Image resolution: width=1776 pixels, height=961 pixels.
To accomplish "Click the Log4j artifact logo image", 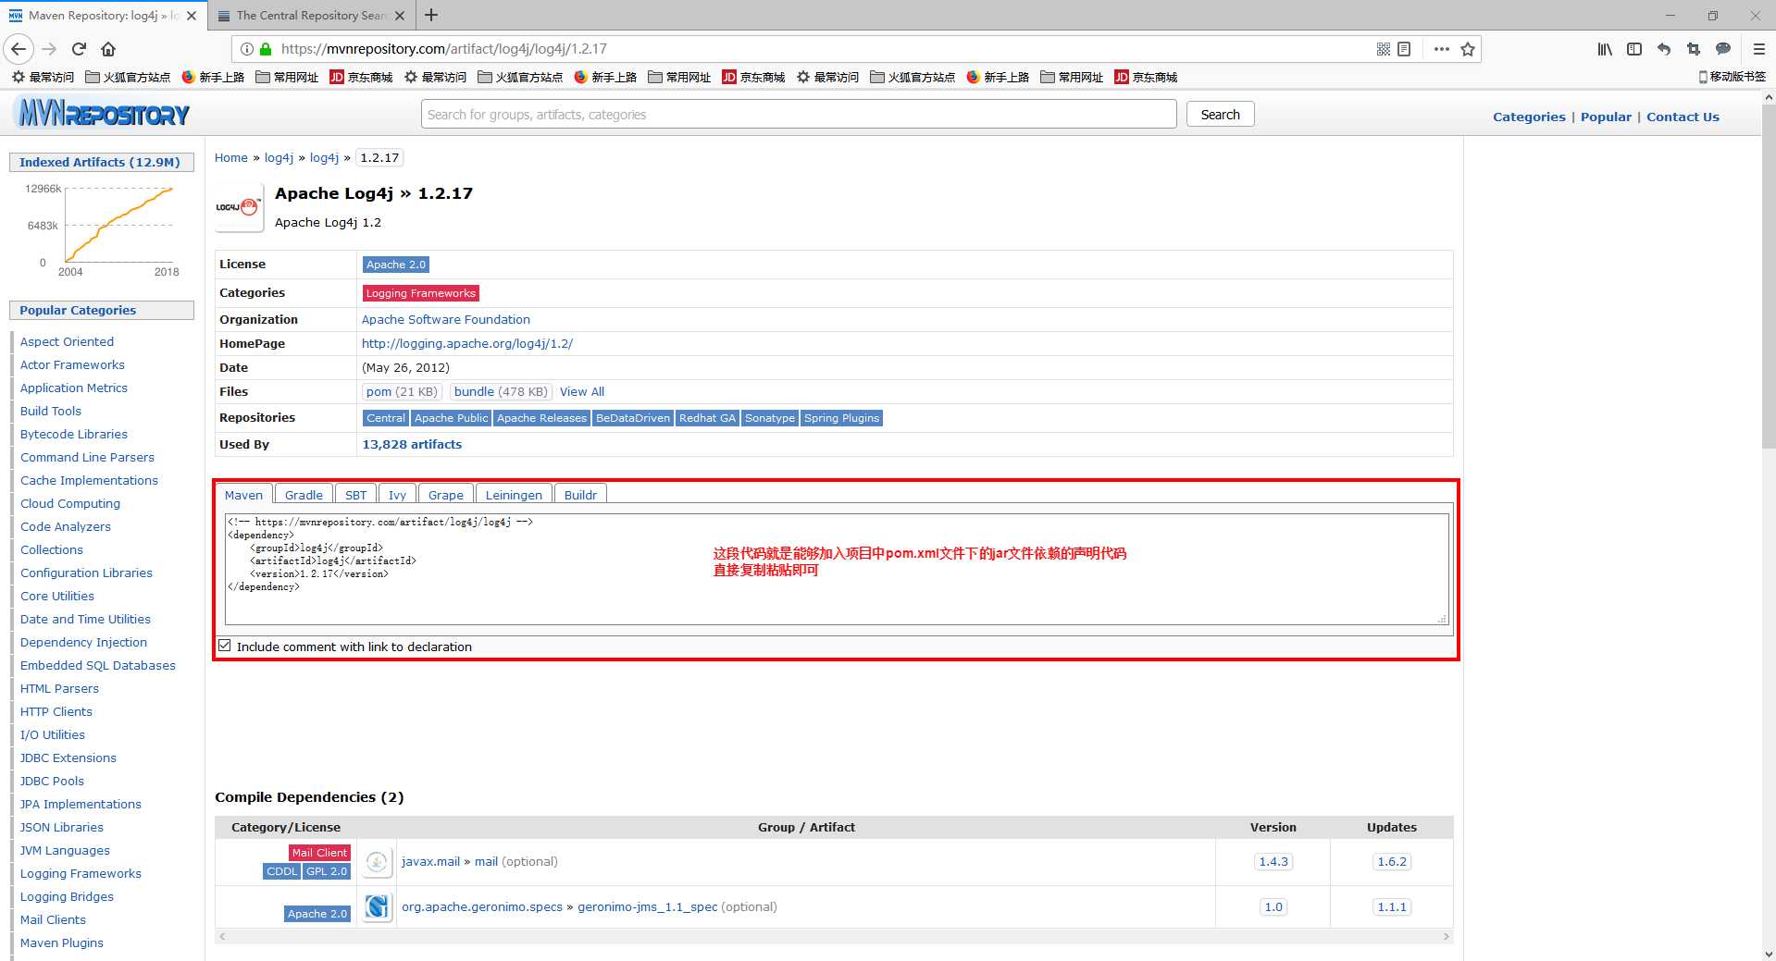I will (x=239, y=207).
